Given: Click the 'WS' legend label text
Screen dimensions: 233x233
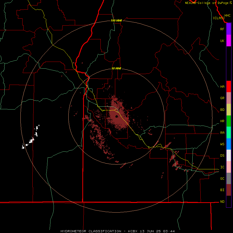Looking at the screenshot, I should (x=222, y=144).
